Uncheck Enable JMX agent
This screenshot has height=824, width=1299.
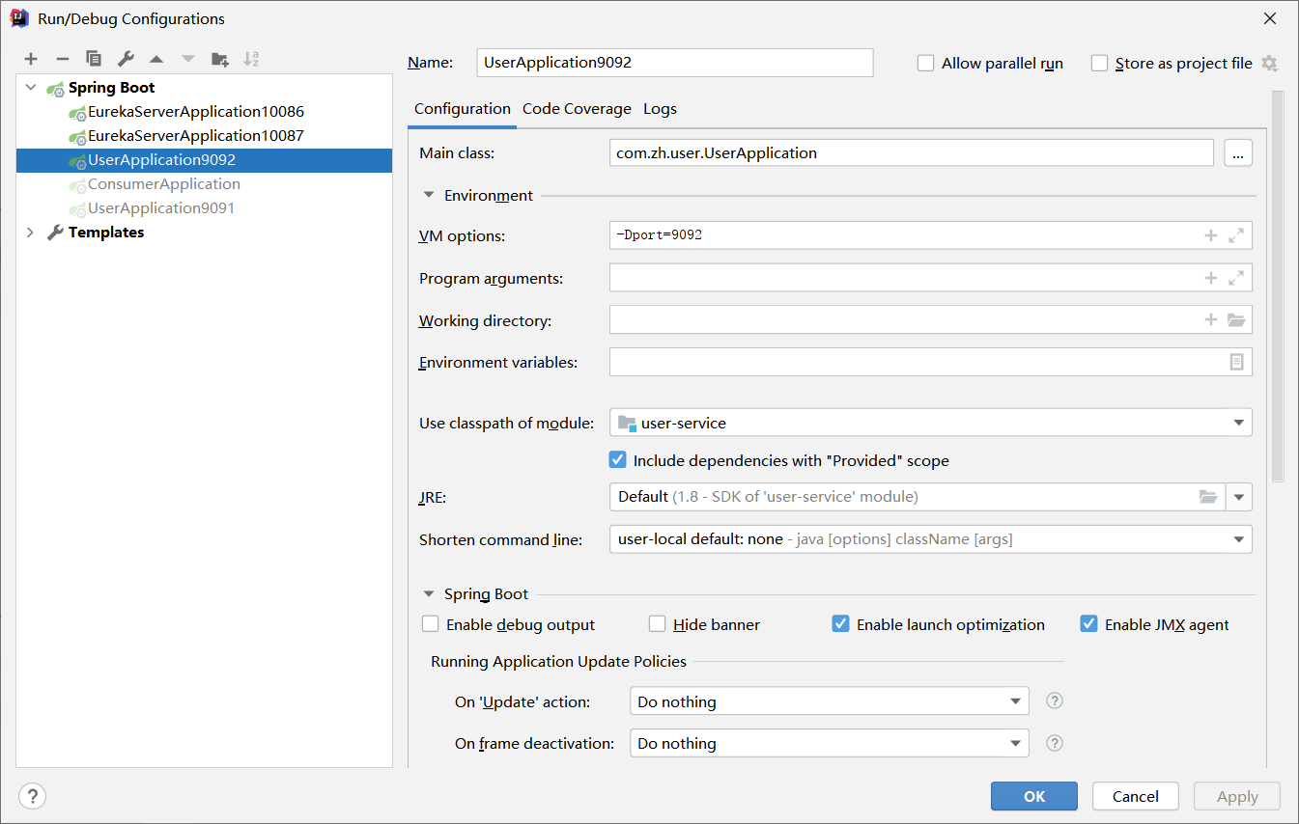[1089, 624]
